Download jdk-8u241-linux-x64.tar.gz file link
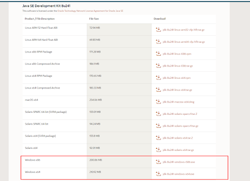The image size is (250, 181). point(177,90)
